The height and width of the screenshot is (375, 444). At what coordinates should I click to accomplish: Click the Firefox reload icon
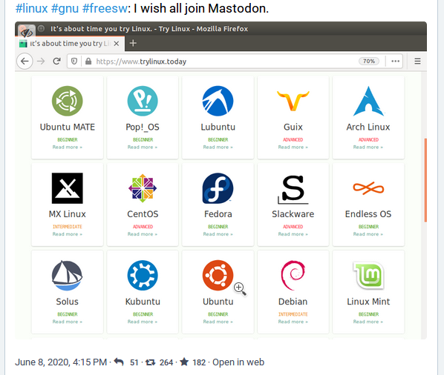point(57,61)
